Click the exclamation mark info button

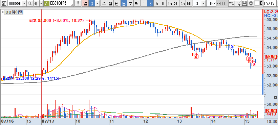tap(78, 3)
